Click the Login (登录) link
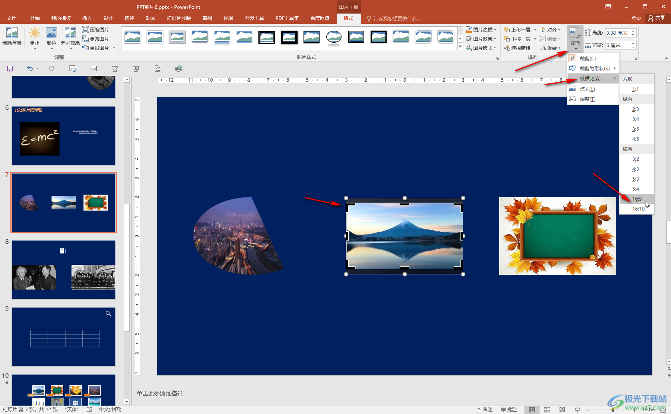 (636, 18)
